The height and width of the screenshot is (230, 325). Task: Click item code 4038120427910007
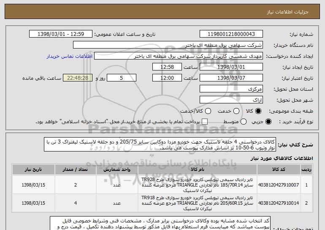pyautogui.click(x=279, y=185)
